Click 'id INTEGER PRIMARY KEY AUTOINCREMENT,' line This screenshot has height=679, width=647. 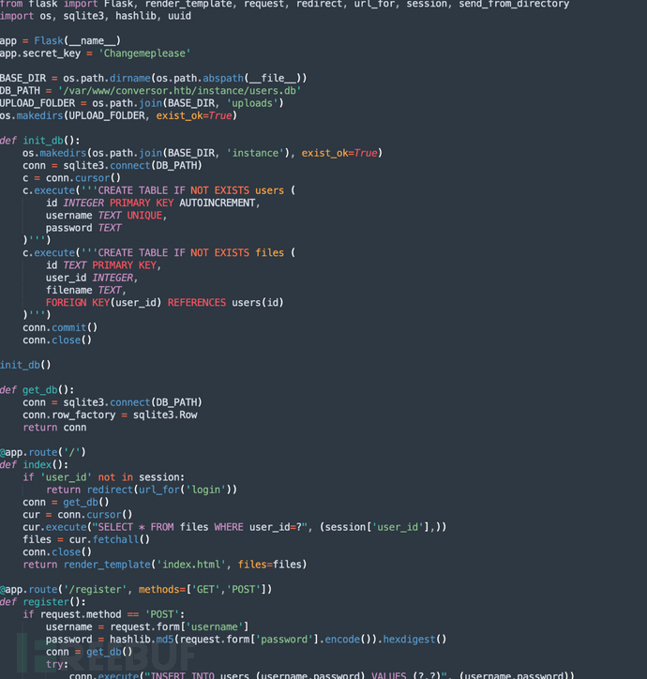[x=153, y=203]
